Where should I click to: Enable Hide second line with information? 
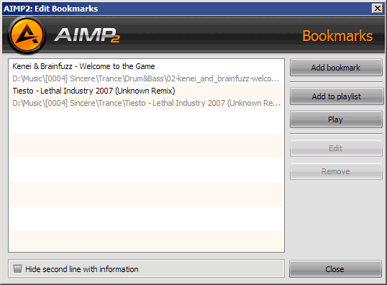[17, 268]
